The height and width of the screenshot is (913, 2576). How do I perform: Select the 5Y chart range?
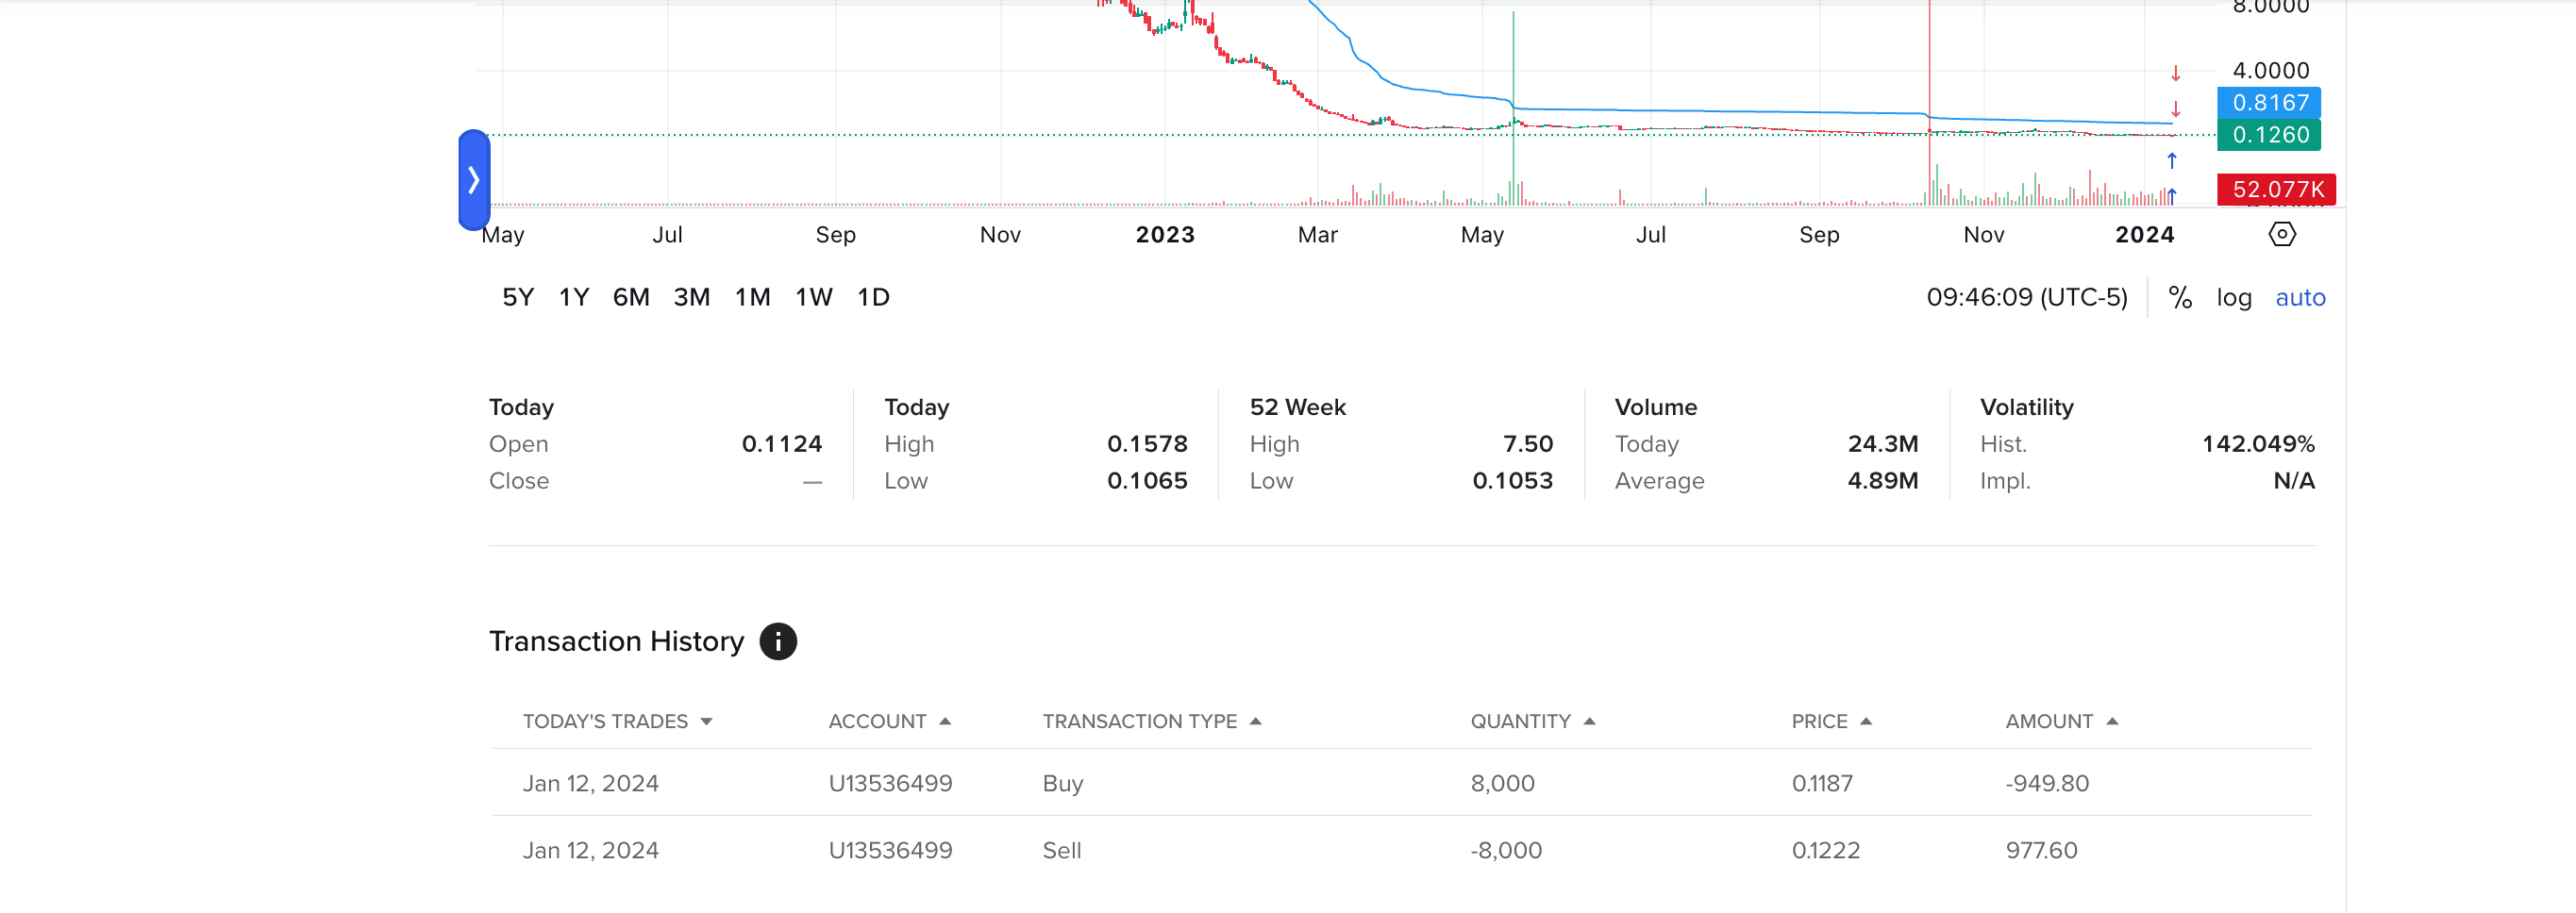coord(518,298)
